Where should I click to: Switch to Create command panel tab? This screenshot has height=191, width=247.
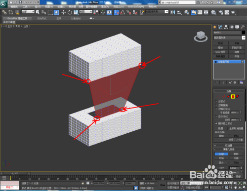click(215, 27)
